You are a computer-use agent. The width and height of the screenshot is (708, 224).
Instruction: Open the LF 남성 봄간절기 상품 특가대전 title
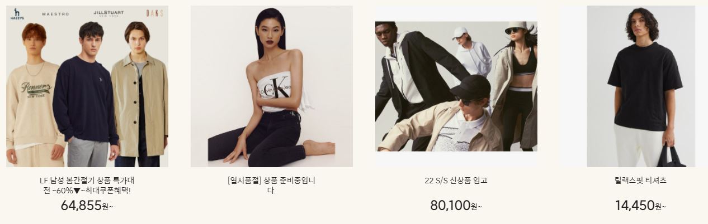pos(87,186)
